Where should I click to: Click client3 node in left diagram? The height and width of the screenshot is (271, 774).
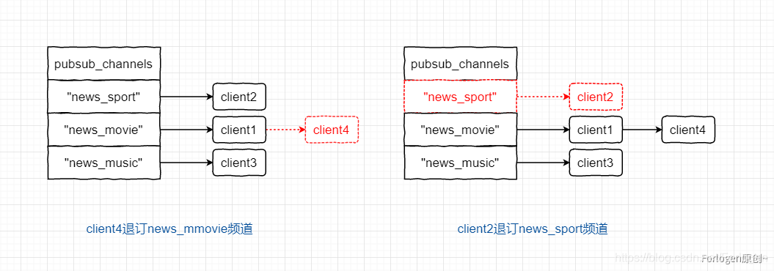click(239, 162)
